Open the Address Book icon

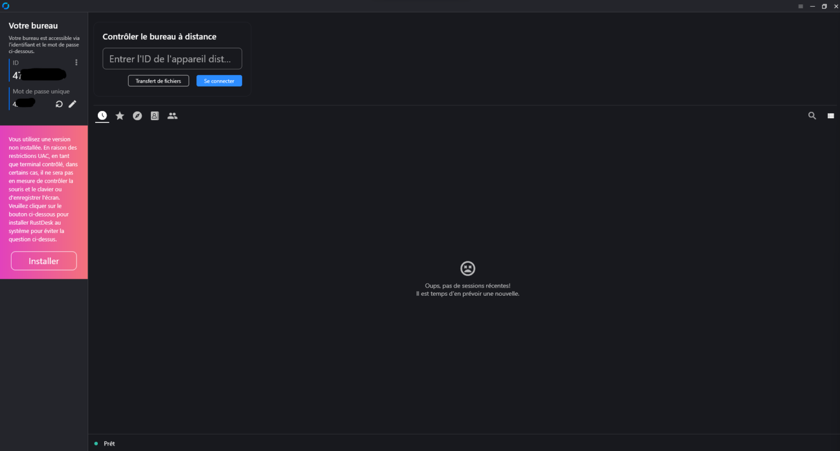[155, 115]
